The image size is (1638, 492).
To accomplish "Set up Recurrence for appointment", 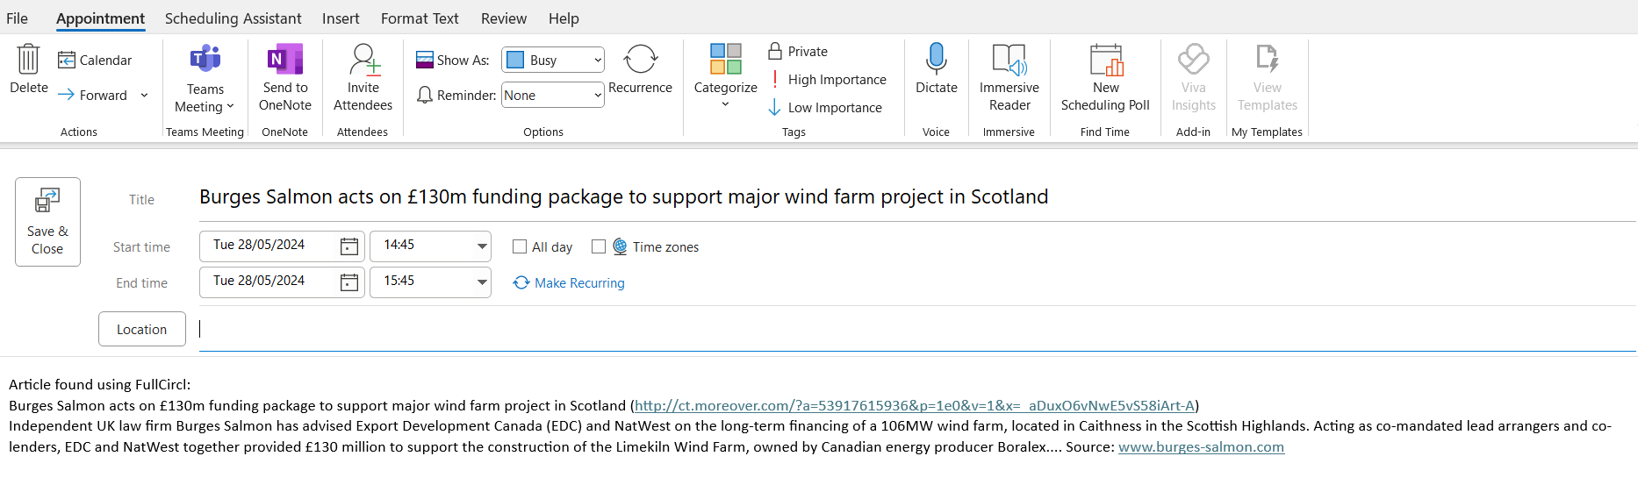I will [x=640, y=69].
